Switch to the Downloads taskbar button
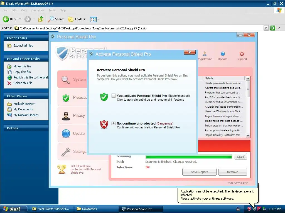 (x=96, y=209)
